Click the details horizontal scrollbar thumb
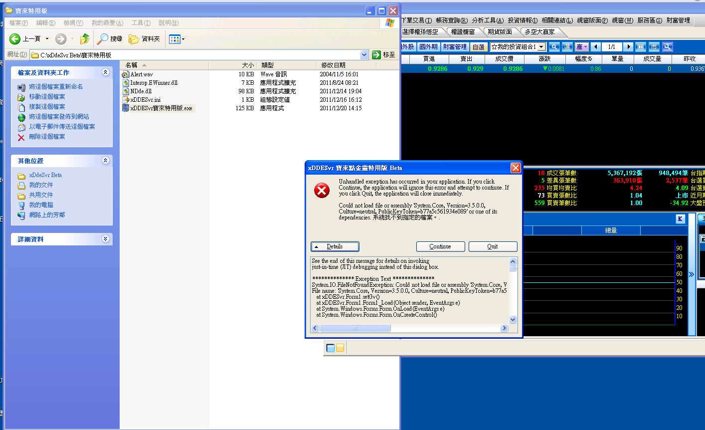 (x=355, y=328)
